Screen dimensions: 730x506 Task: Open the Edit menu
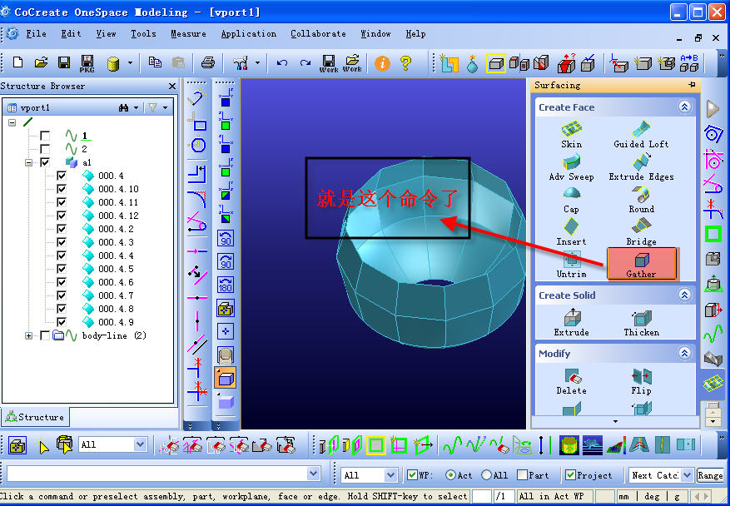point(71,33)
